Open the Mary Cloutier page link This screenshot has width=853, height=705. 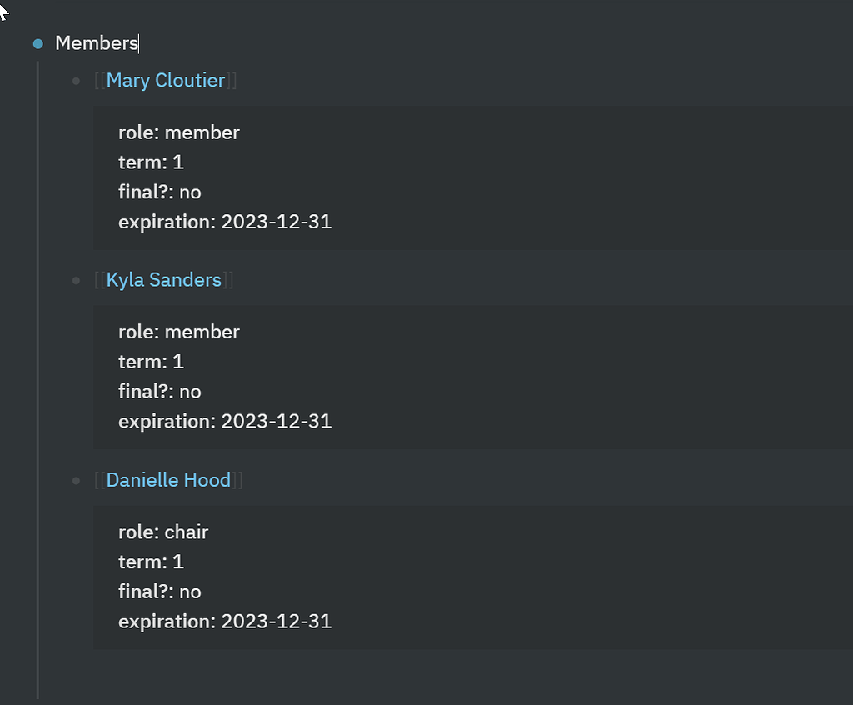click(x=165, y=80)
